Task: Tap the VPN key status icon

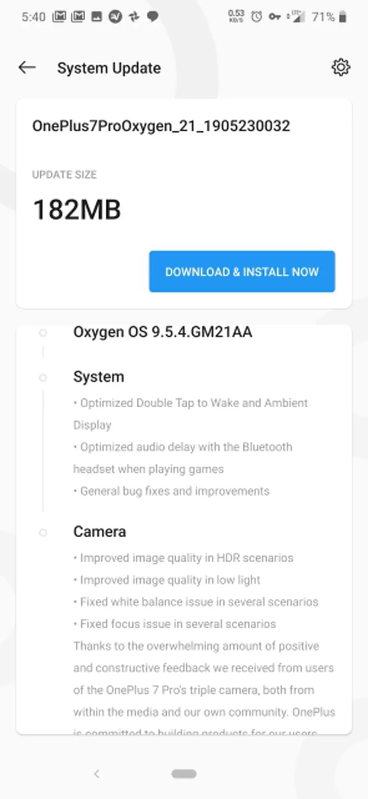Action: 274,17
